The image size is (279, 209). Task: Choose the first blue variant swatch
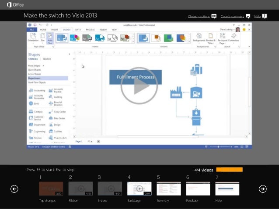coord(143,38)
